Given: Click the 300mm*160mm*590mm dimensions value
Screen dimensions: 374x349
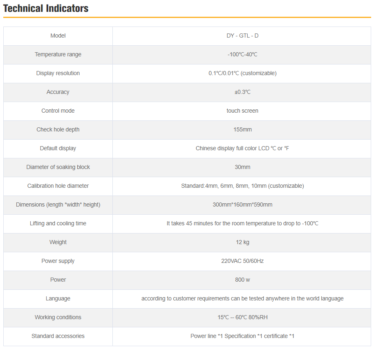Looking at the screenshot, I should coord(242,205).
